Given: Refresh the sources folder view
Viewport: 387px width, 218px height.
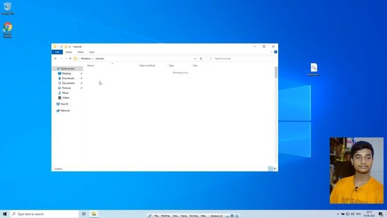Looking at the screenshot, I should (x=201, y=59).
